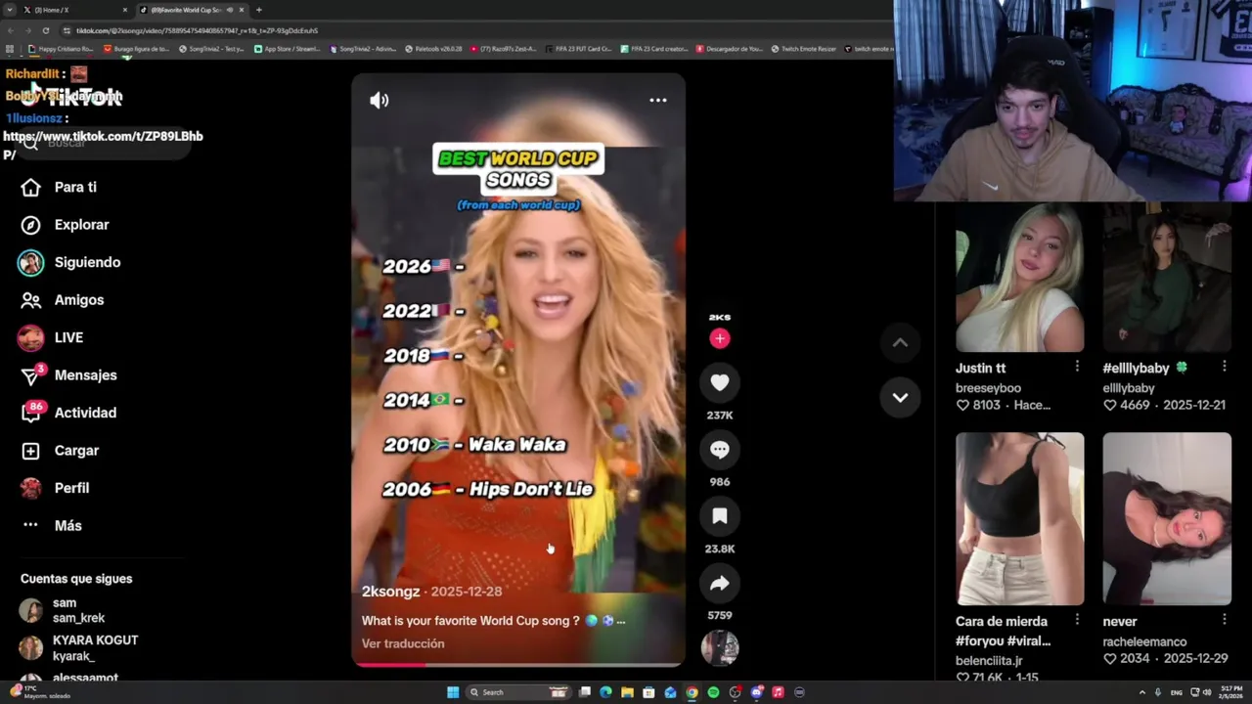Open racheleemanco username link
This screenshot has height=704, width=1252.
coord(1144,641)
